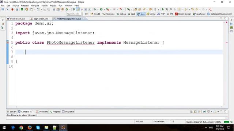Switch to Database Development perspective
The image size is (234, 131).
219,14
